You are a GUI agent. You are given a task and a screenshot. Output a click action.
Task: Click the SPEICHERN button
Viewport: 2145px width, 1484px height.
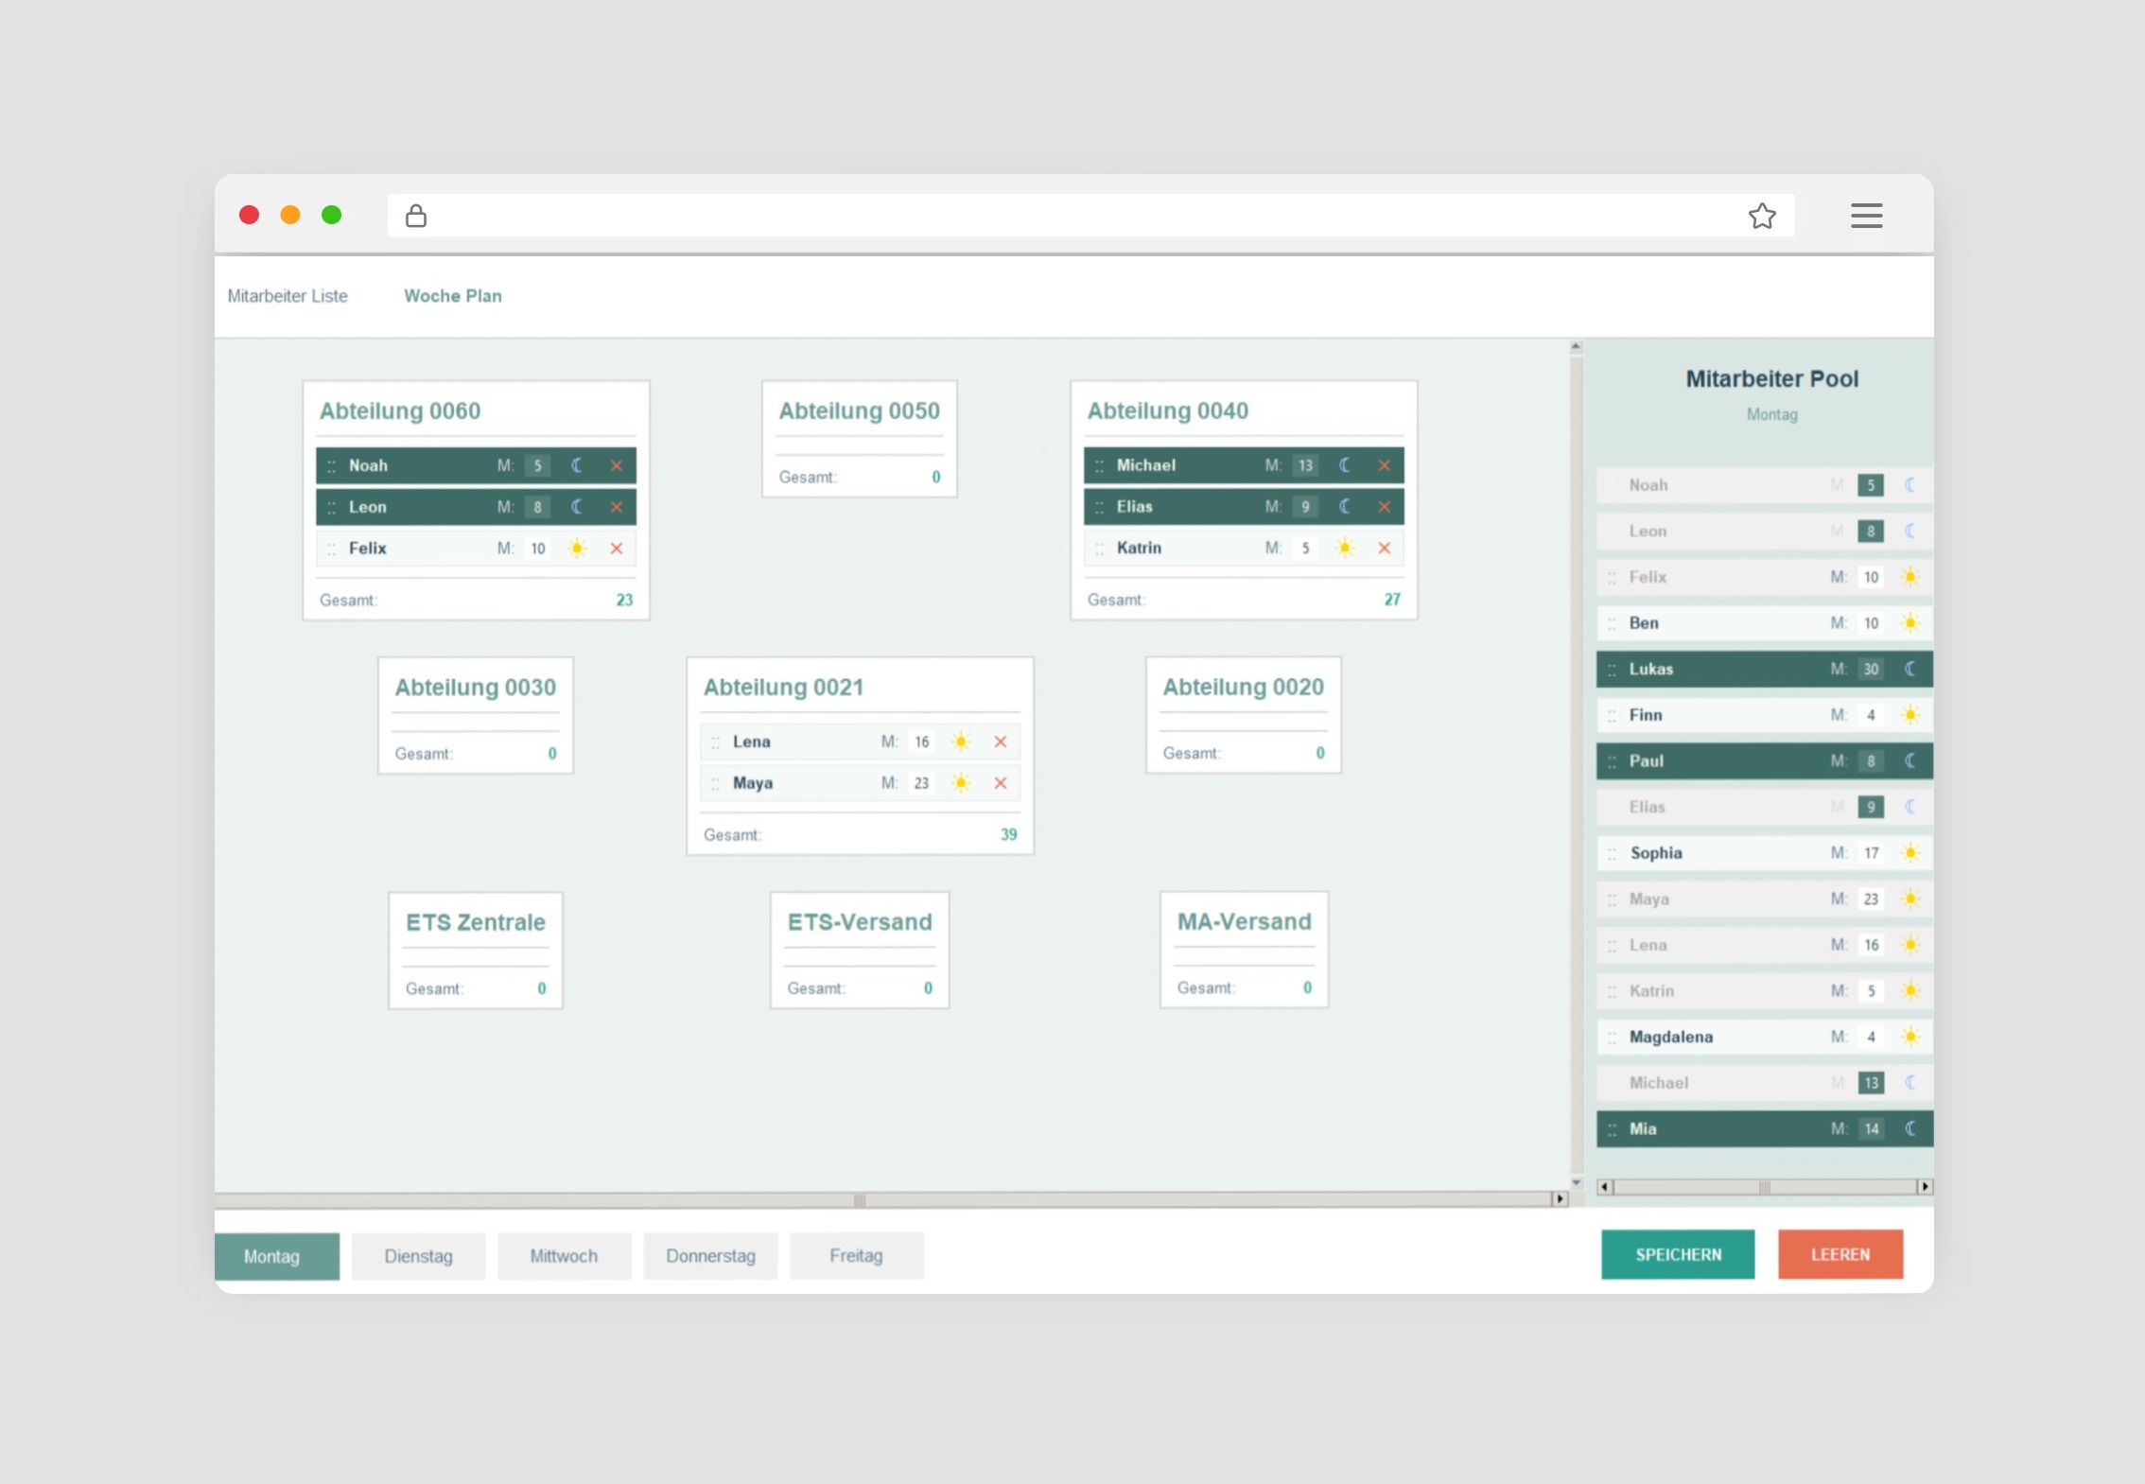click(1678, 1254)
